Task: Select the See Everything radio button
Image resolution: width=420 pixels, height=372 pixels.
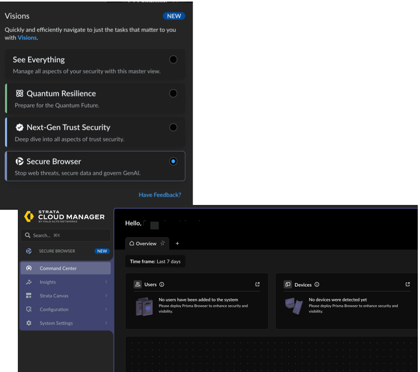Action: 173,60
